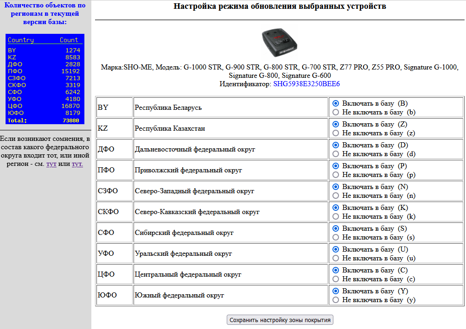
Task: Exclude Дальневосточный округ with option (d)
Action: click(x=336, y=154)
